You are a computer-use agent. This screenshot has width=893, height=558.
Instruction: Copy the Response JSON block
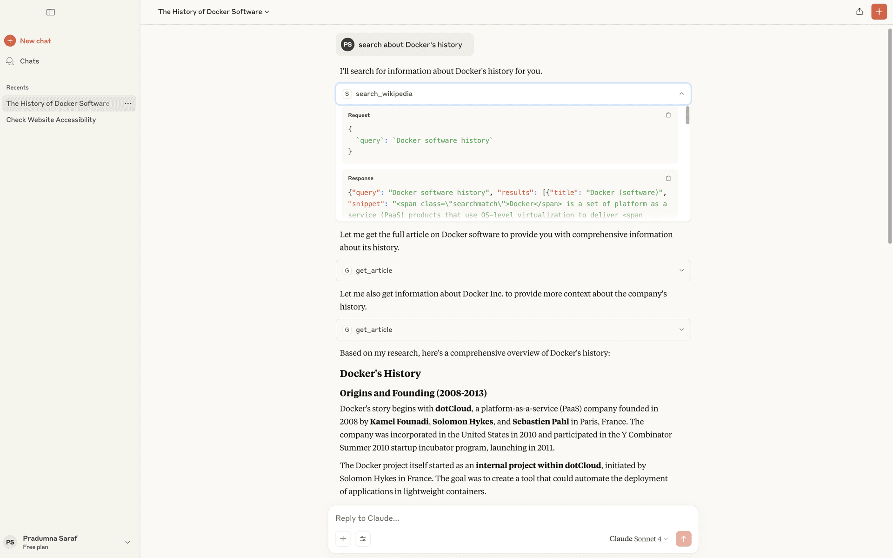click(668, 178)
